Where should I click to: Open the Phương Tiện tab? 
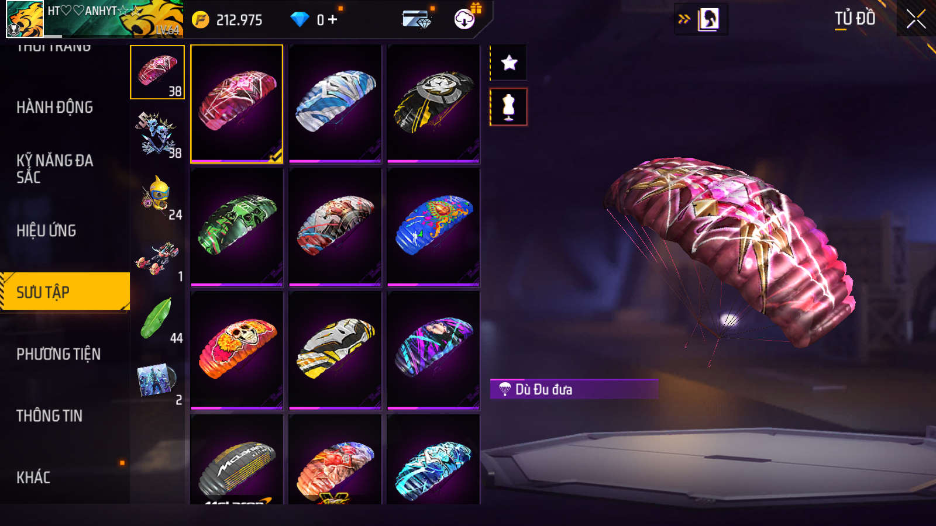(x=58, y=354)
